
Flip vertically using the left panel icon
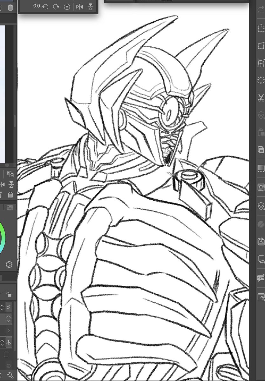(x=11, y=184)
